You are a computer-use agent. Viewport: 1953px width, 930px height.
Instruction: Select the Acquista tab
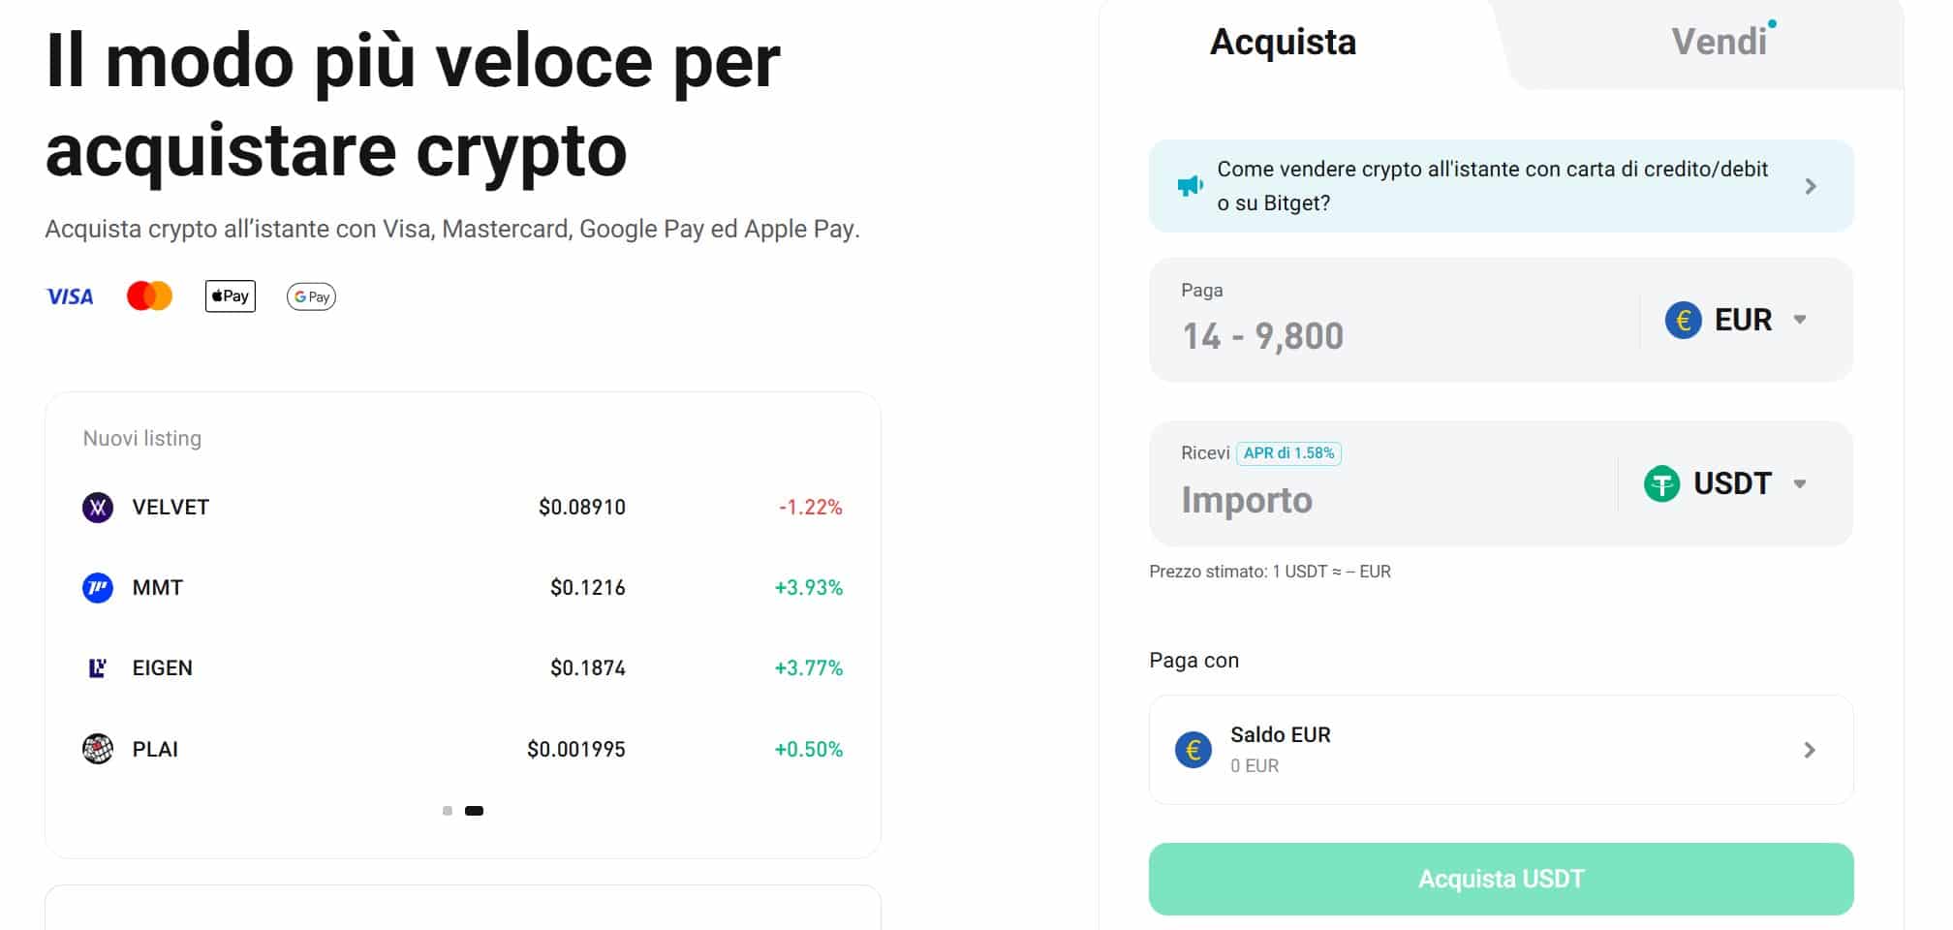(x=1285, y=41)
